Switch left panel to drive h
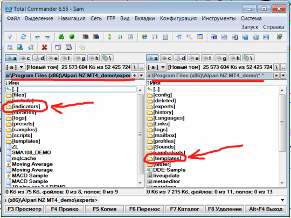The width and height of the screenshot is (291, 218). [94, 58]
